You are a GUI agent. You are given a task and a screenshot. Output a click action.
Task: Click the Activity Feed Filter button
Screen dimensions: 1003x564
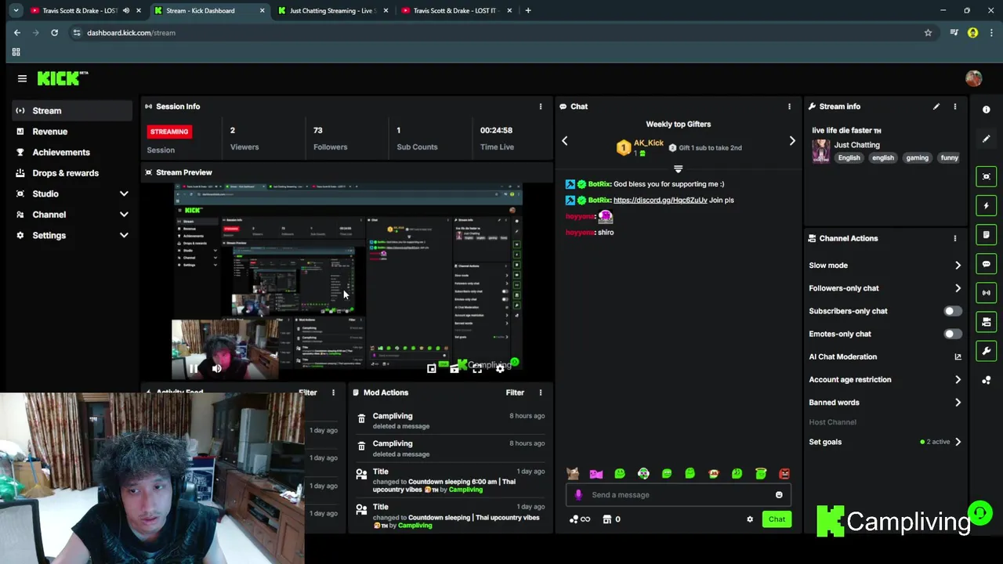click(308, 392)
